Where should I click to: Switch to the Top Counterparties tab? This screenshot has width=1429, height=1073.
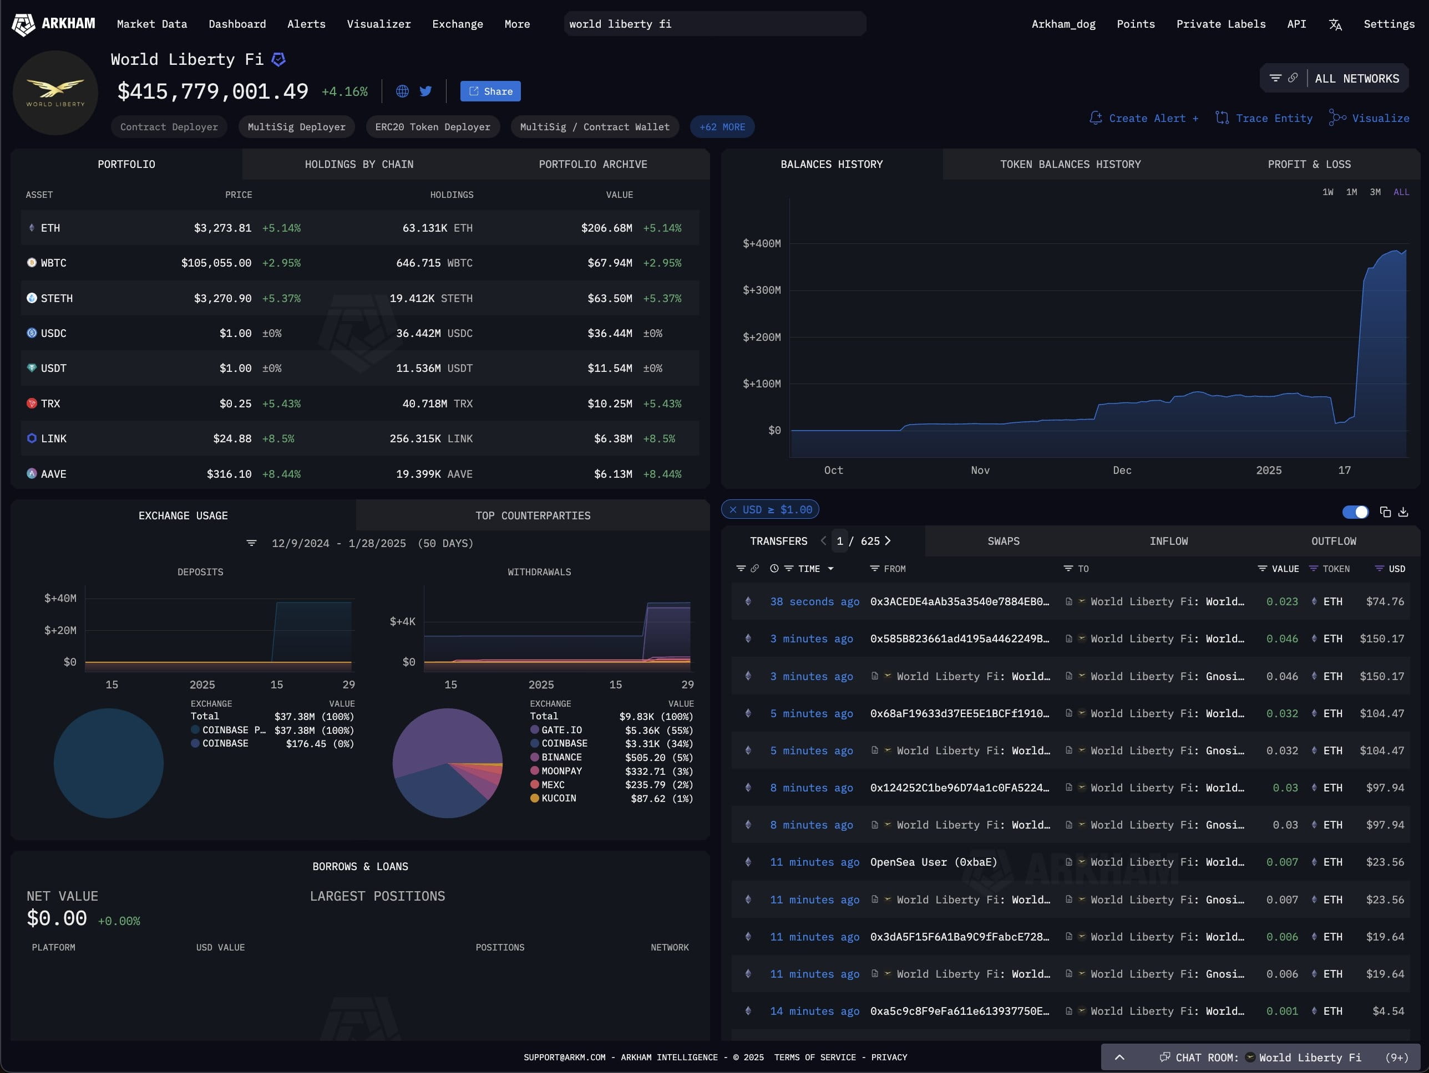pos(533,516)
